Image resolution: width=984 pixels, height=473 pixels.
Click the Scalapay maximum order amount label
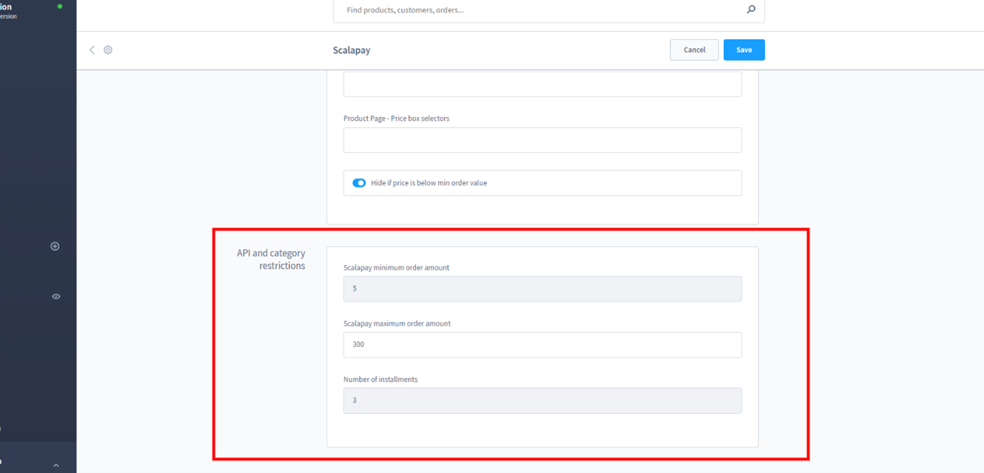397,323
